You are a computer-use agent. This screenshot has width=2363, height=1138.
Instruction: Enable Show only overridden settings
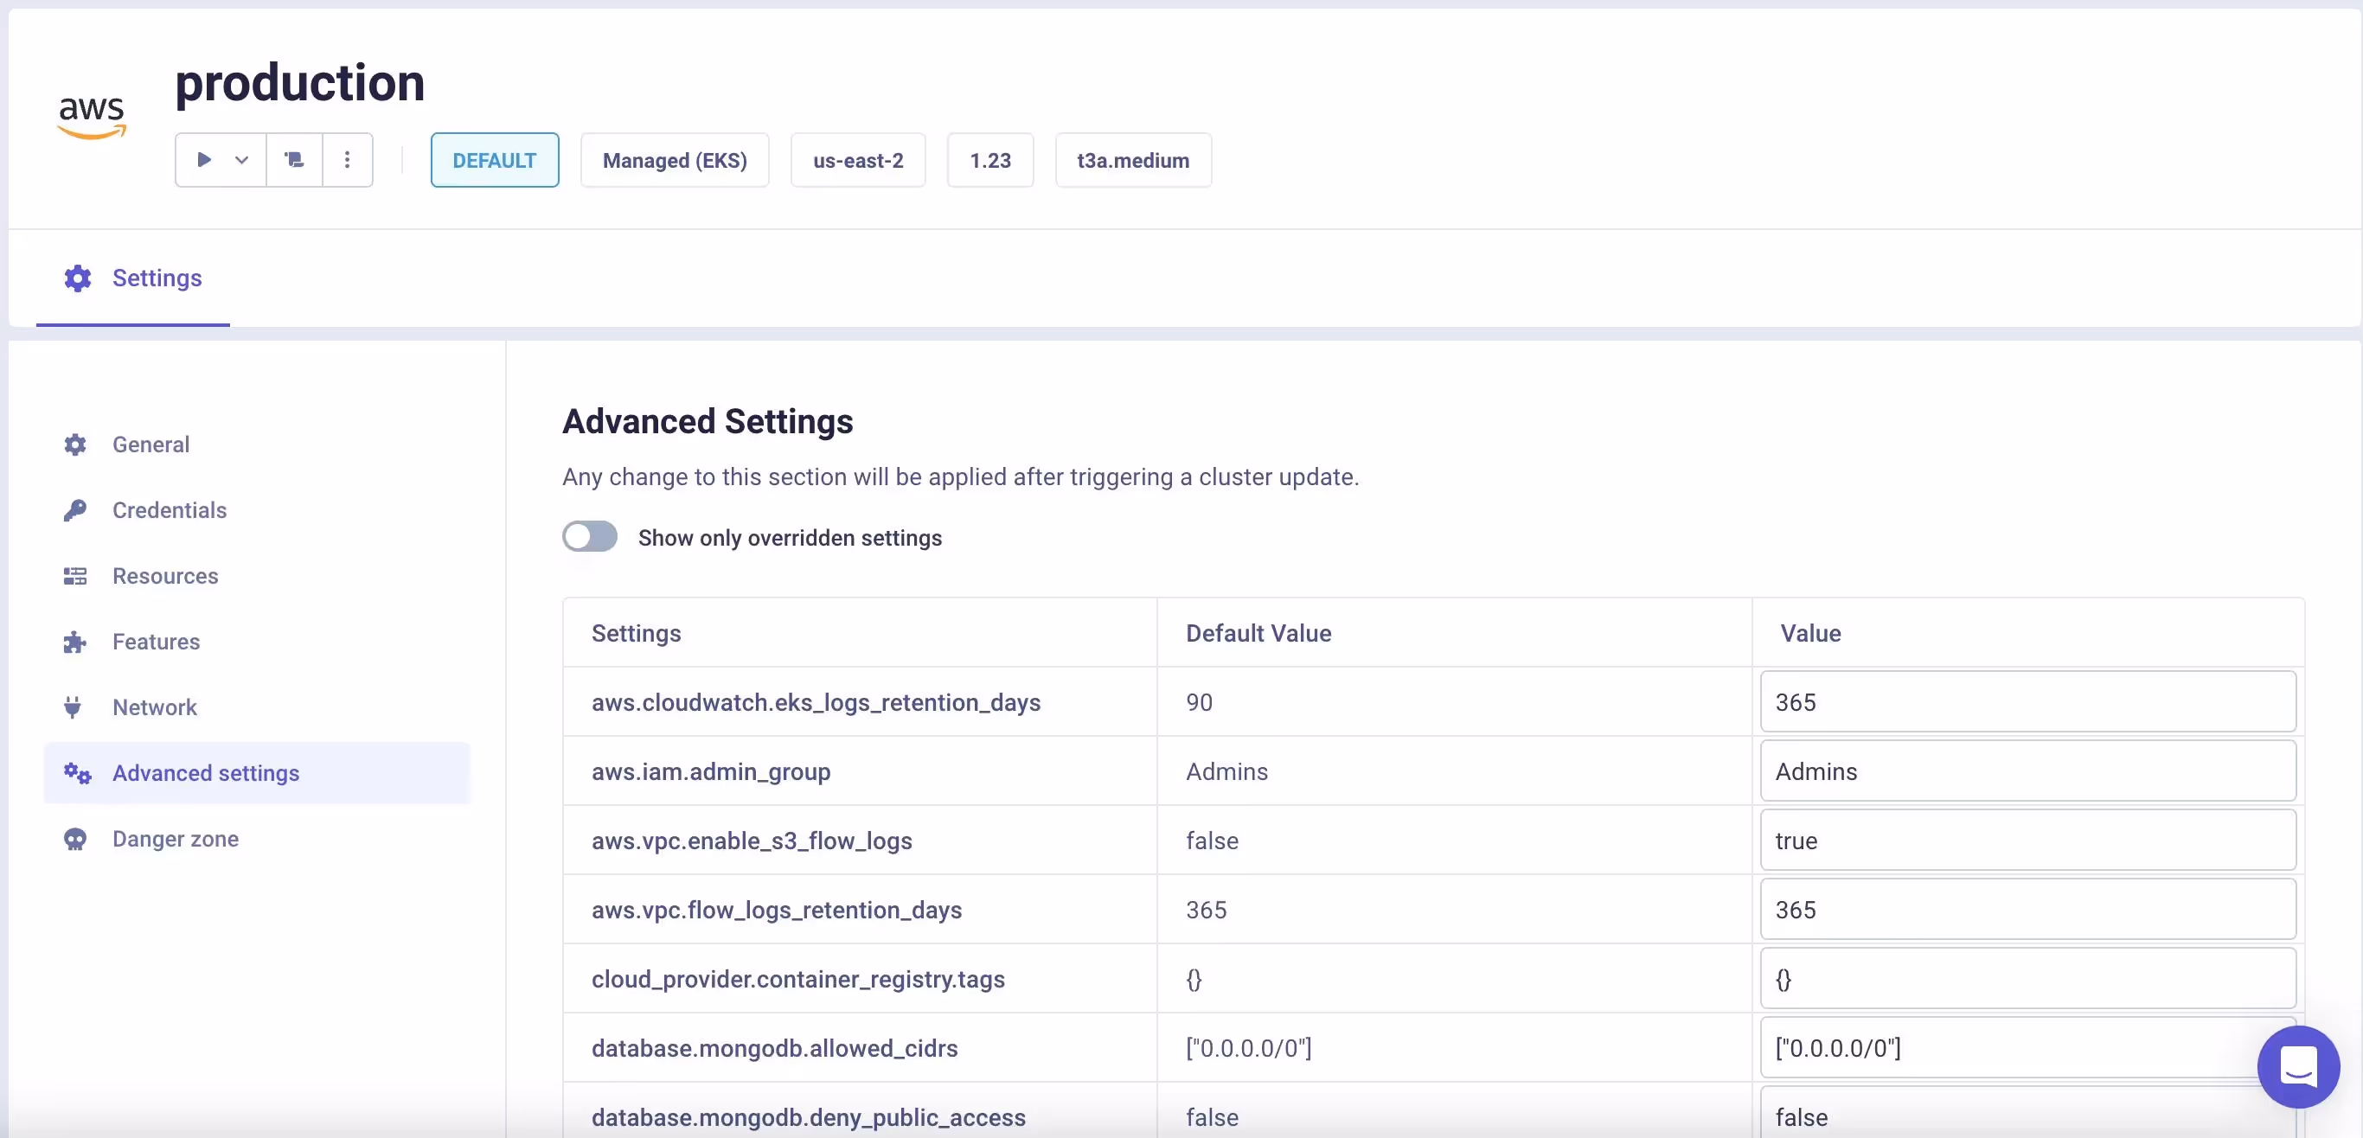(589, 535)
